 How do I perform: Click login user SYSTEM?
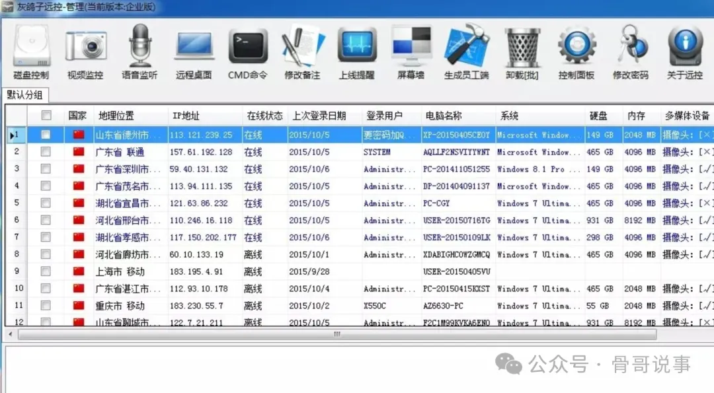pyautogui.click(x=377, y=152)
